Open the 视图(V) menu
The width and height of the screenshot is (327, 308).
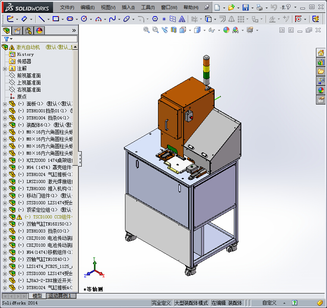click(108, 8)
